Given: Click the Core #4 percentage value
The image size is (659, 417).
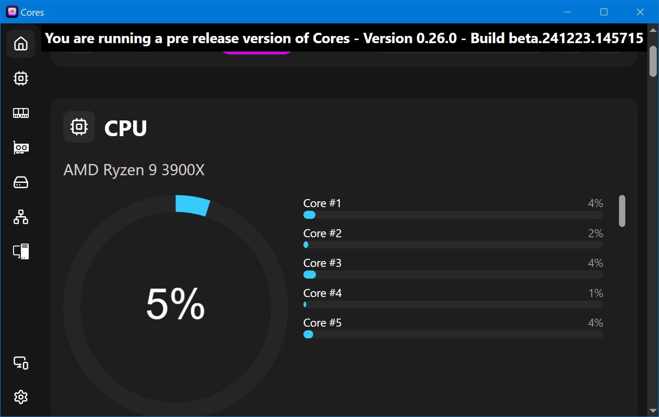Looking at the screenshot, I should coord(596,293).
